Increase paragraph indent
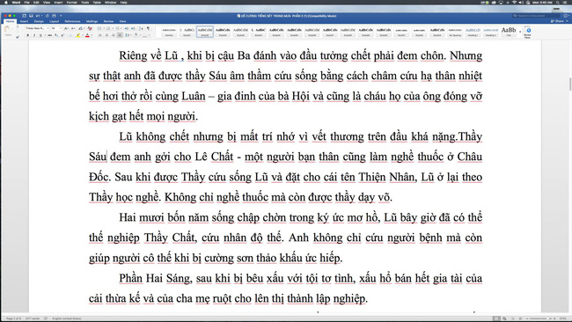Image resolution: width=572 pixels, height=322 pixels. [x=133, y=28]
